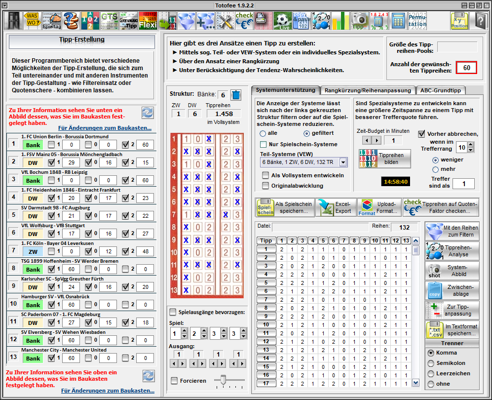Open the Permutation tool icon
492x400 pixels.
point(417,21)
